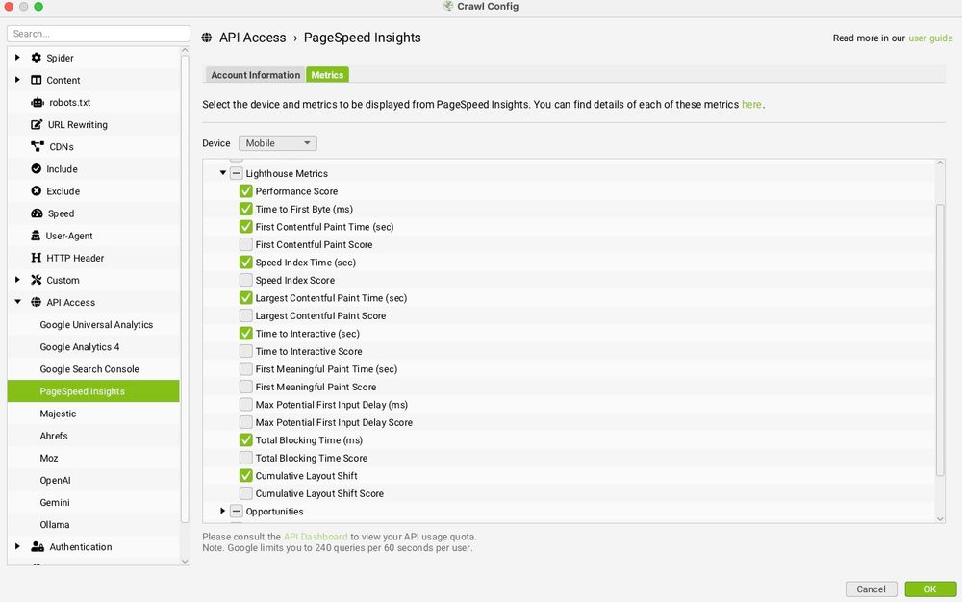Toggle Time to Interactive (sec) checkbox

tap(246, 334)
